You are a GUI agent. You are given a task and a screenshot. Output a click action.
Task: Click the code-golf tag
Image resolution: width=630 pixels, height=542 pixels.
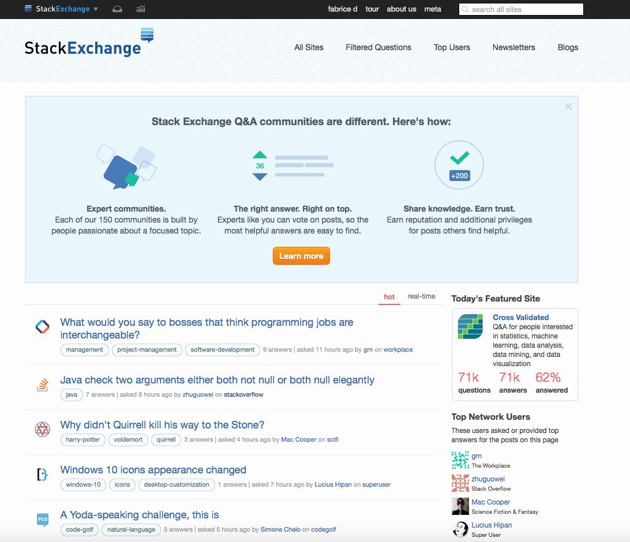click(x=79, y=529)
